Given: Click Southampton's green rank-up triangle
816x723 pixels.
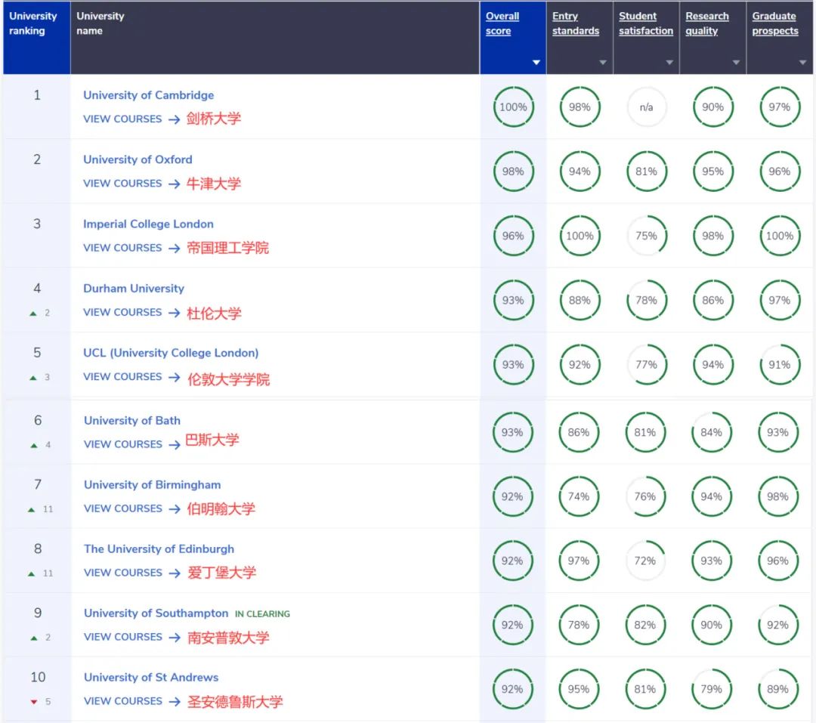Looking at the screenshot, I should click(x=34, y=638).
